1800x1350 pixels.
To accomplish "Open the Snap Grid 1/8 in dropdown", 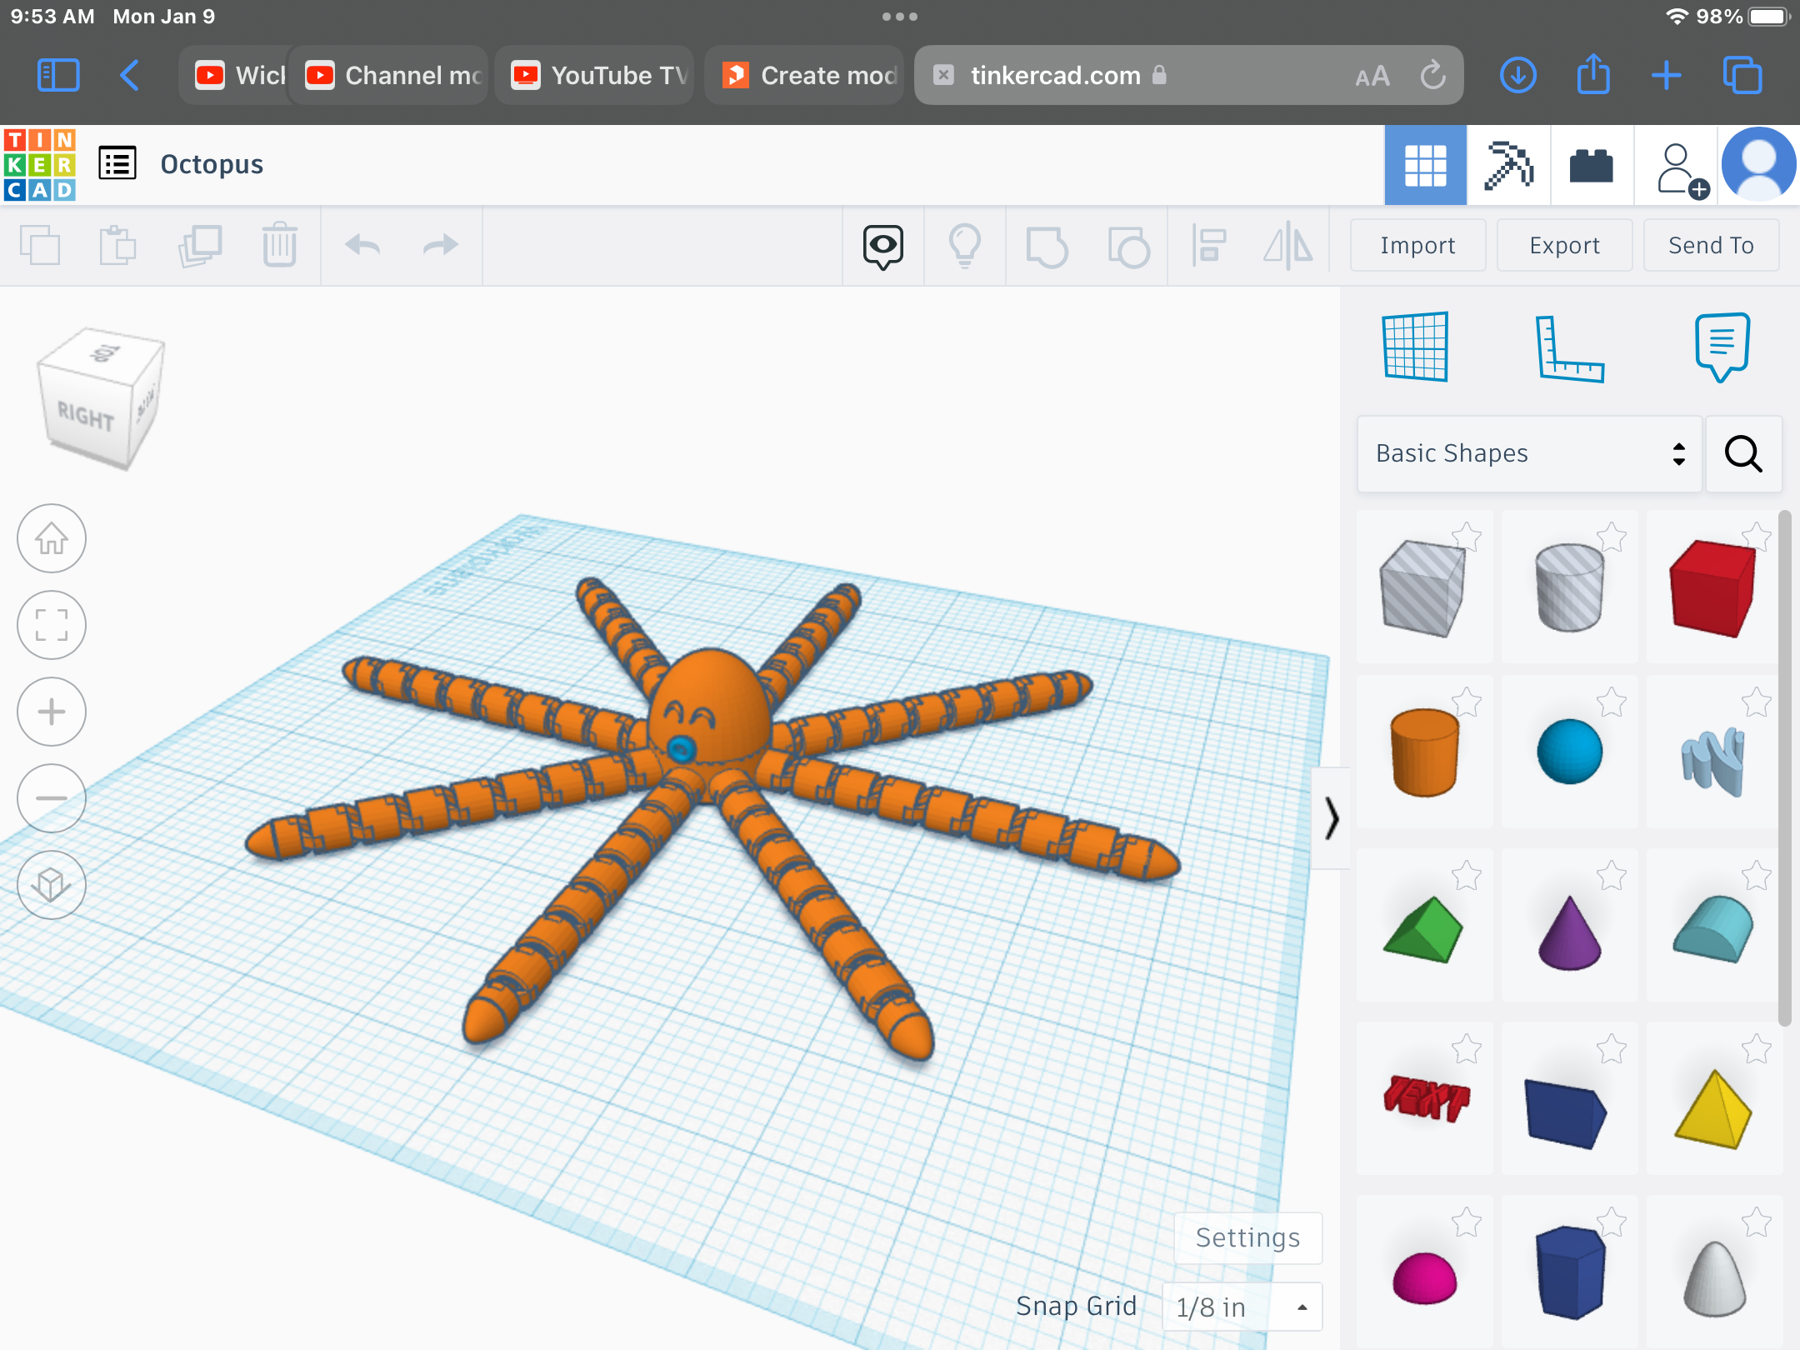I will (1242, 1307).
